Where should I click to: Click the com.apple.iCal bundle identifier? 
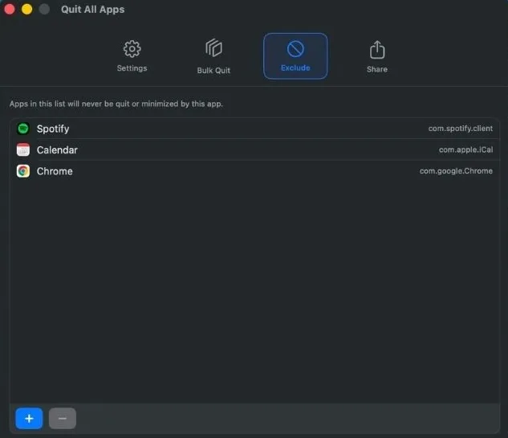[466, 149]
